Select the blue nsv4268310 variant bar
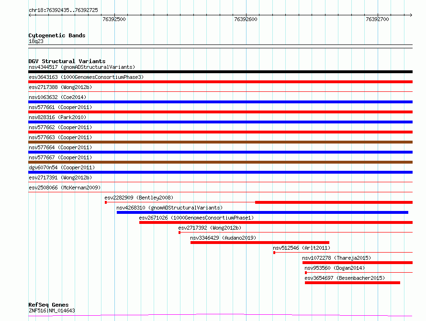Screen dimensions: 426x321 click(x=262, y=212)
